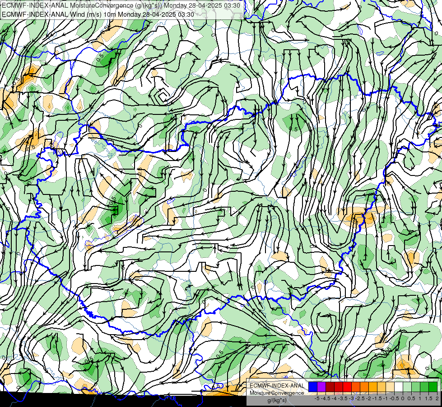Click the legend's MoistureConvergence label

pyautogui.click(x=277, y=393)
